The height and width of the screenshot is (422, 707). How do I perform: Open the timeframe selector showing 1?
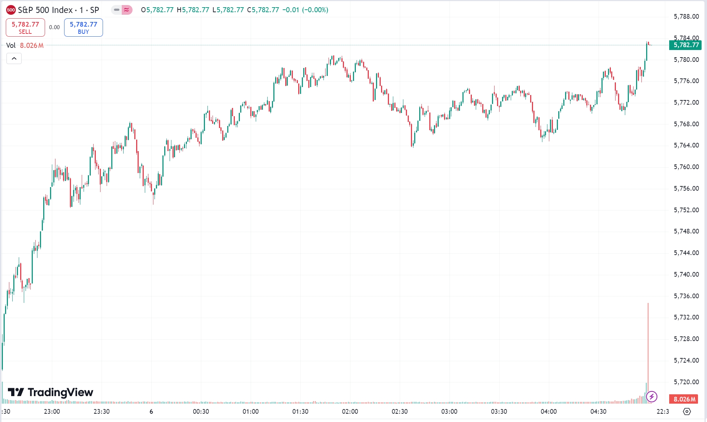point(82,10)
